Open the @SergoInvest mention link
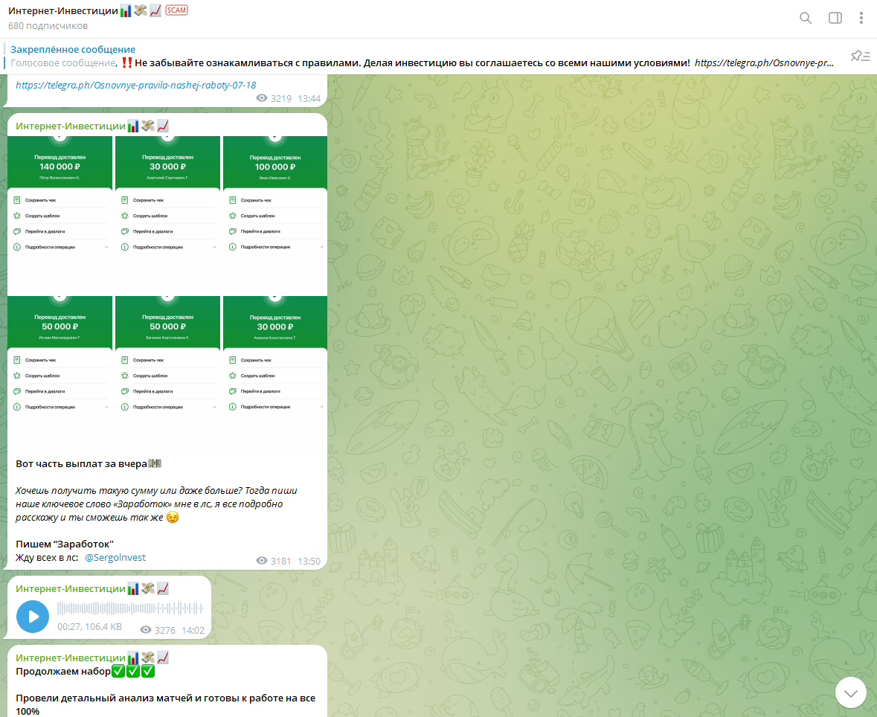Screen dimensions: 877x717 [x=115, y=557]
